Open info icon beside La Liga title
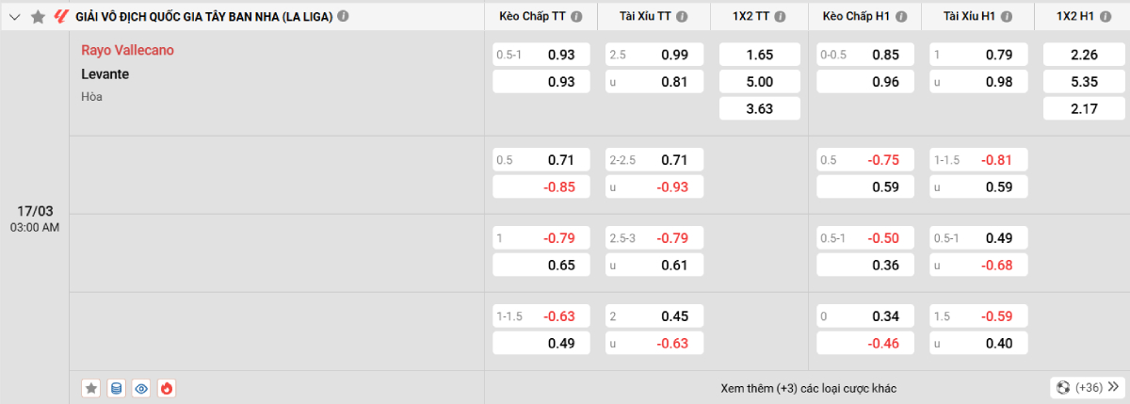This screenshot has width=1130, height=404. 343,17
